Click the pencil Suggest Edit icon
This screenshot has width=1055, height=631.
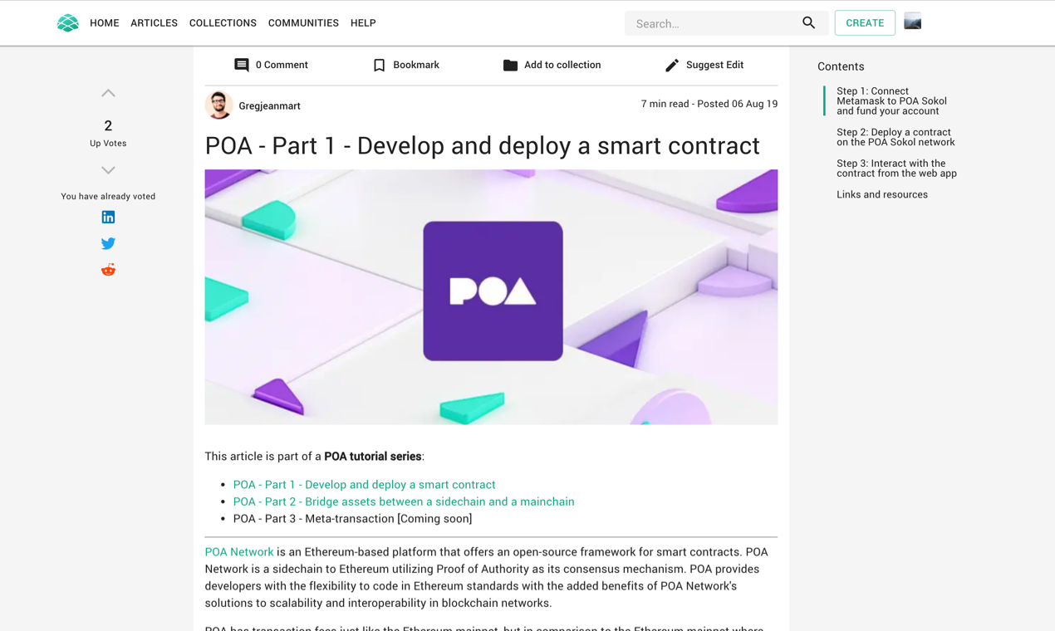672,65
